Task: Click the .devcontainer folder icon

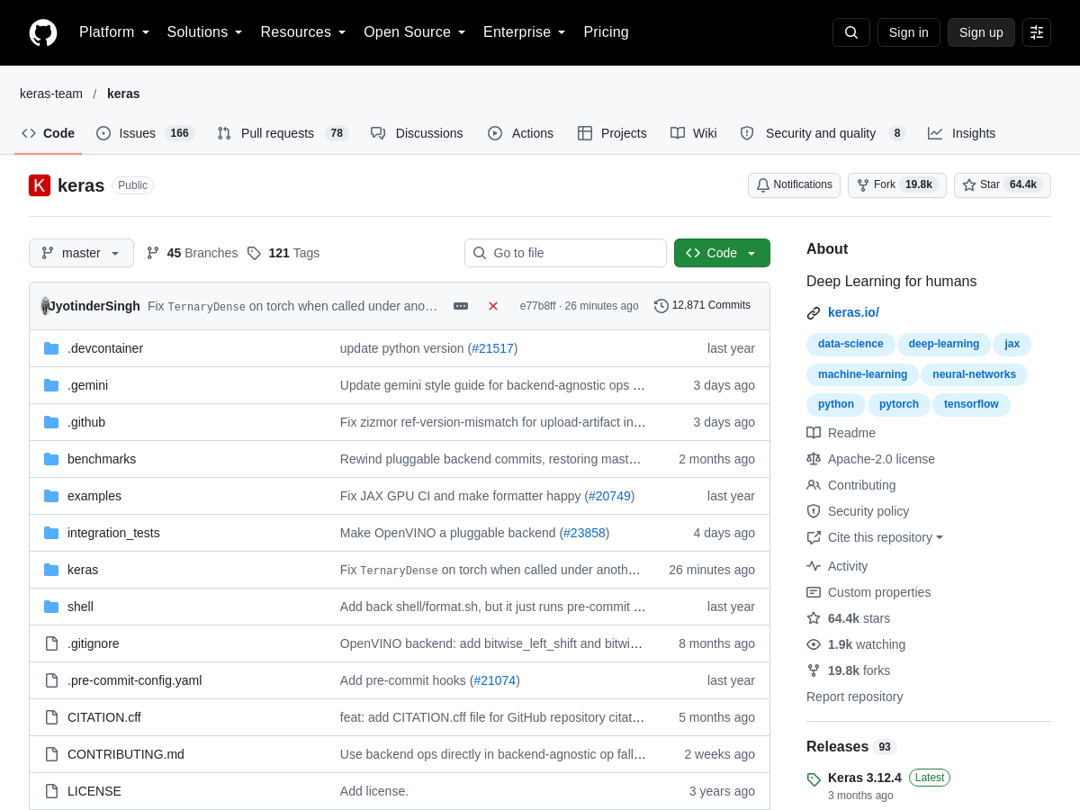Action: (51, 348)
